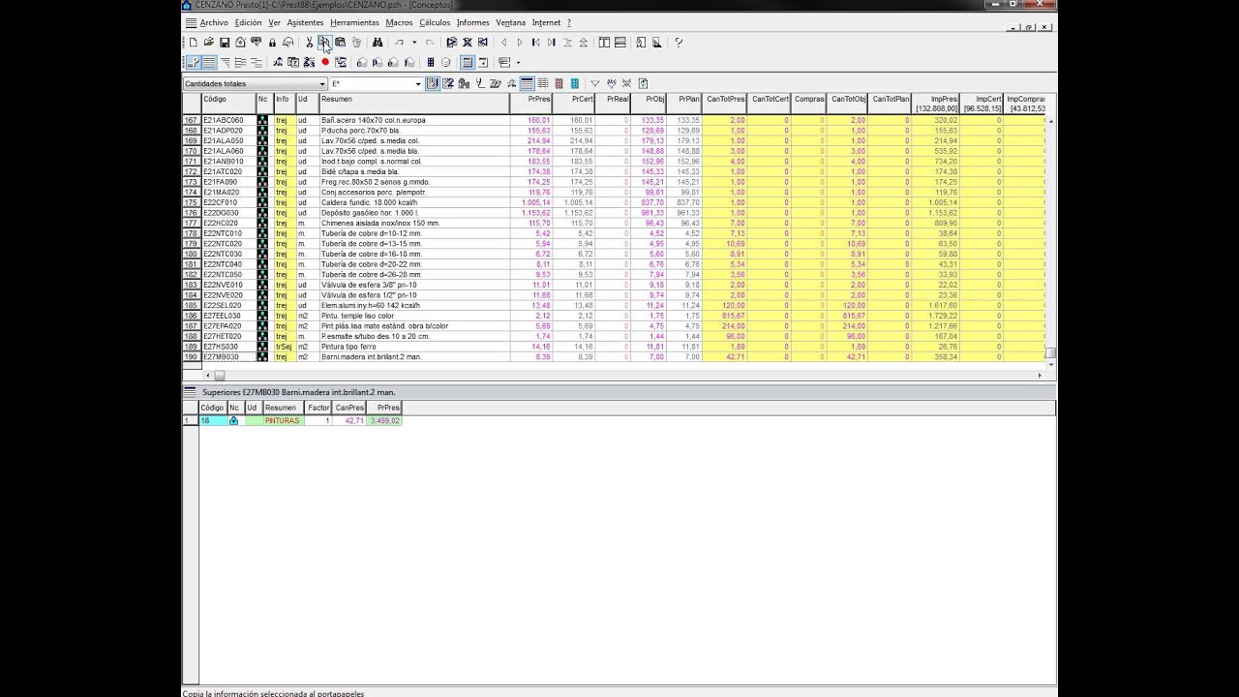Cut selection with the scissors icon
The height and width of the screenshot is (697, 1239).
click(x=310, y=42)
